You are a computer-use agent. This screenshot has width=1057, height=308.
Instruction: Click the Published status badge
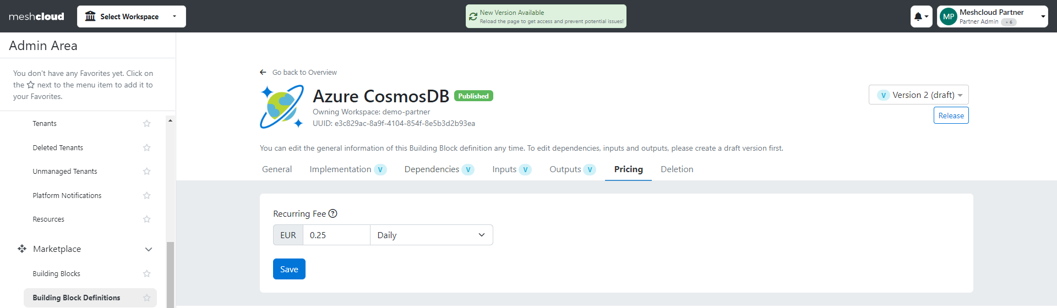(473, 96)
